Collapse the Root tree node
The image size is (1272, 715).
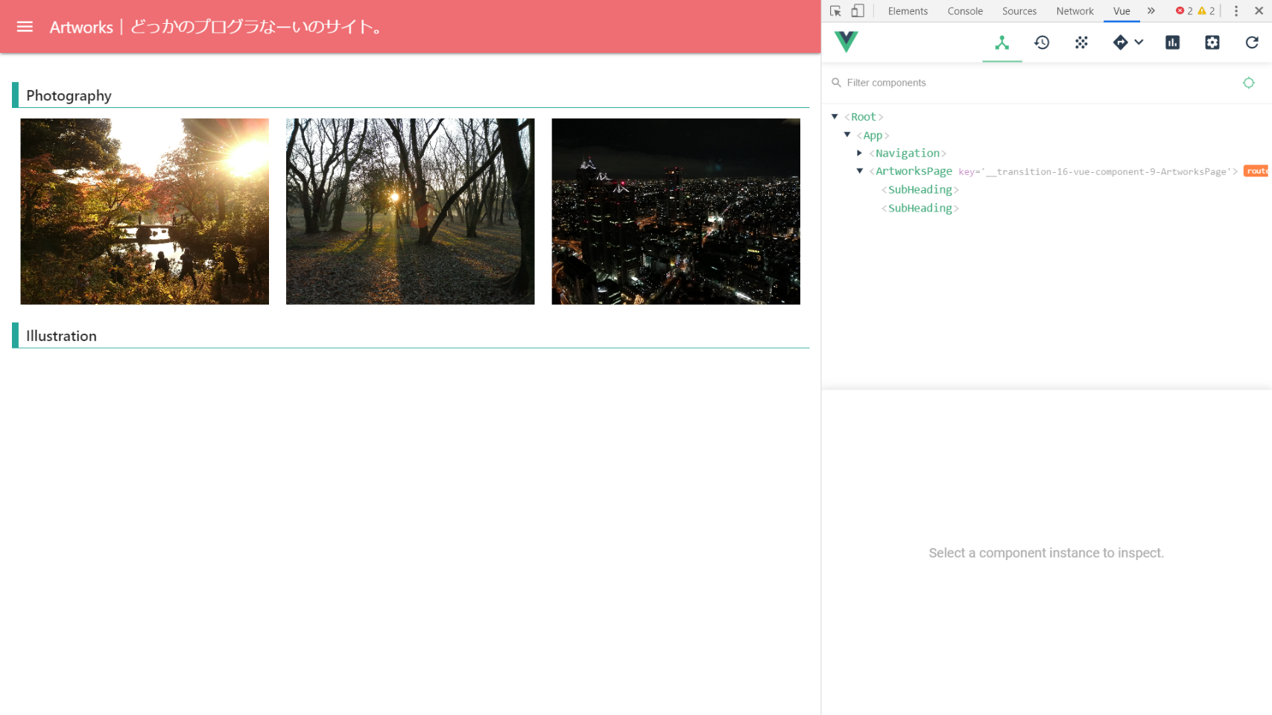(x=835, y=117)
